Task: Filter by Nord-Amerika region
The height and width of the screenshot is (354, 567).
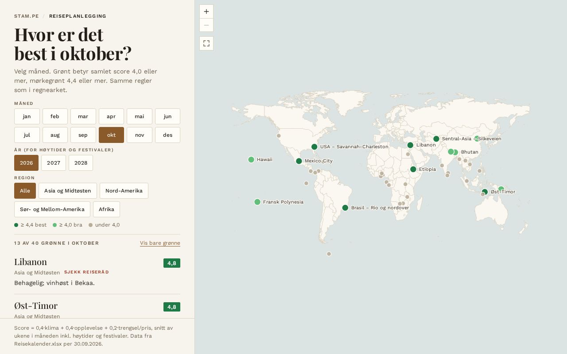Action: click(124, 191)
